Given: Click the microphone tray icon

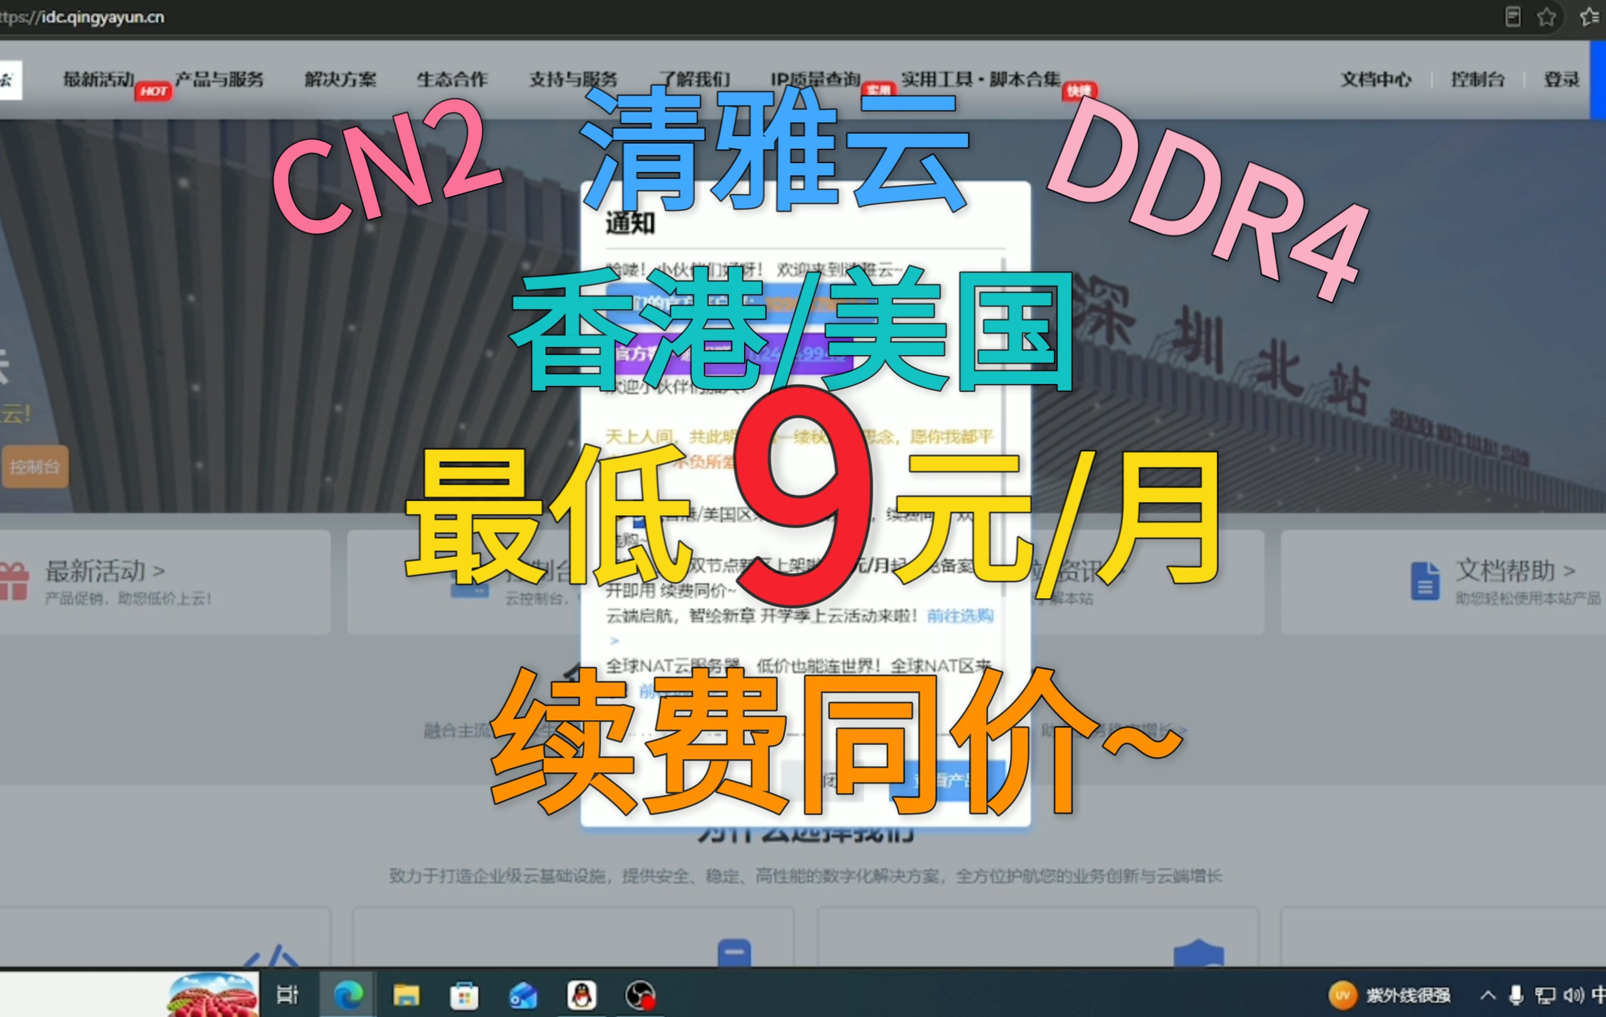Looking at the screenshot, I should pos(1516,995).
